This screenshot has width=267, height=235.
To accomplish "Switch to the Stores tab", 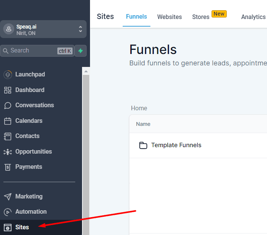I will [x=201, y=17].
